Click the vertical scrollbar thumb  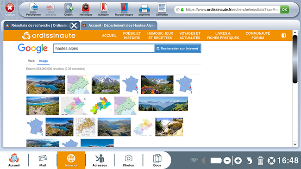click(295, 59)
